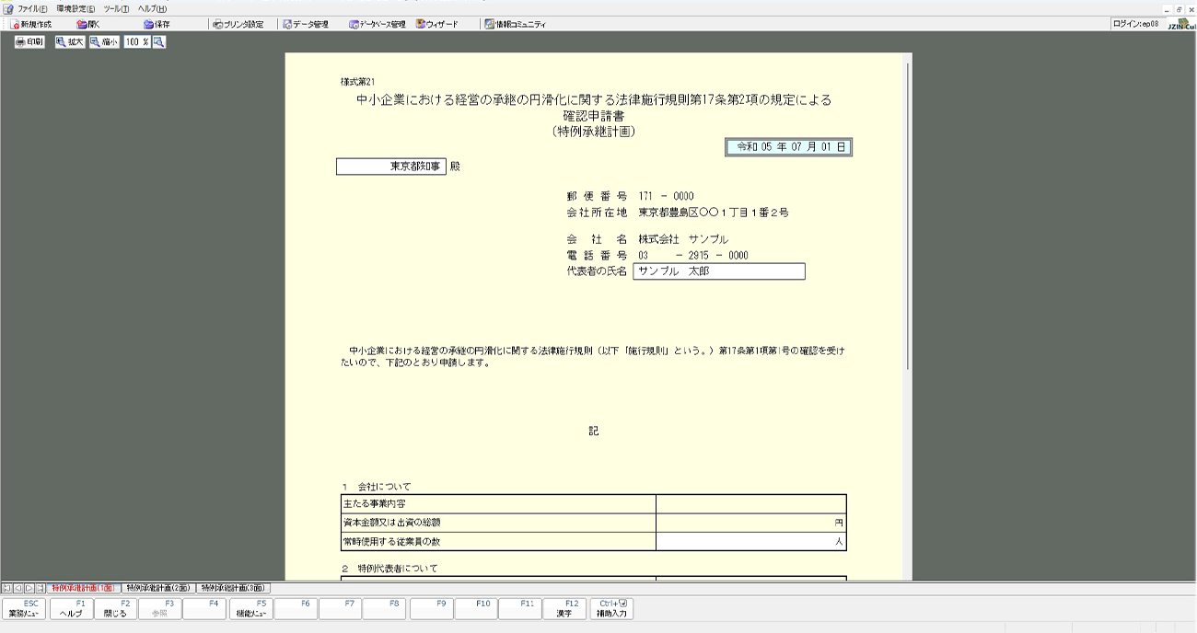
Task: Switch to the 特例承継計画(2面) tab
Action: 158,587
